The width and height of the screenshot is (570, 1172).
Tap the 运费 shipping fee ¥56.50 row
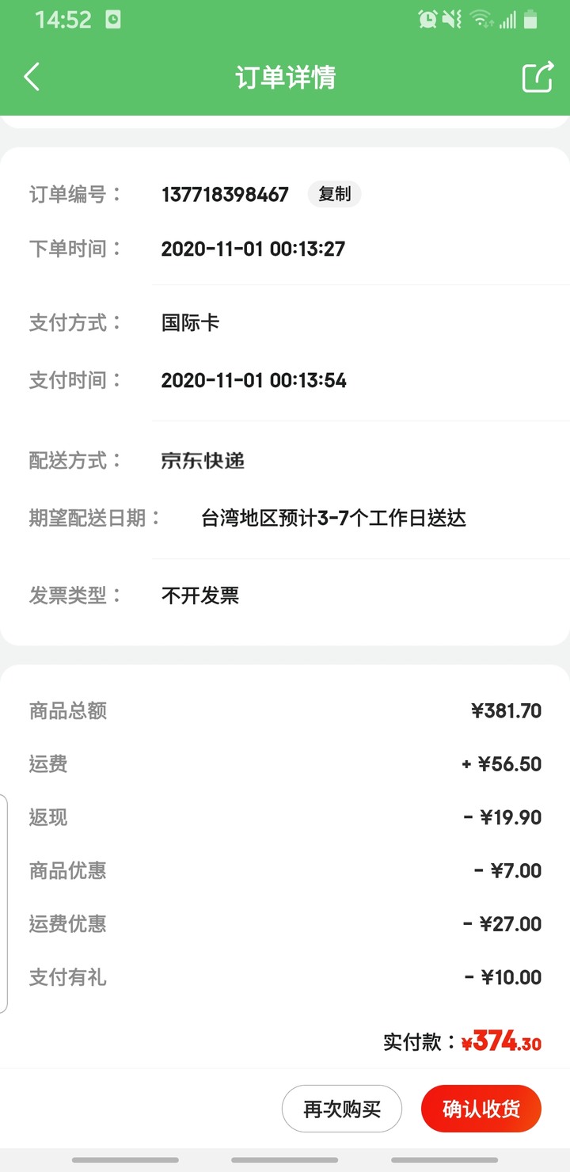[285, 764]
